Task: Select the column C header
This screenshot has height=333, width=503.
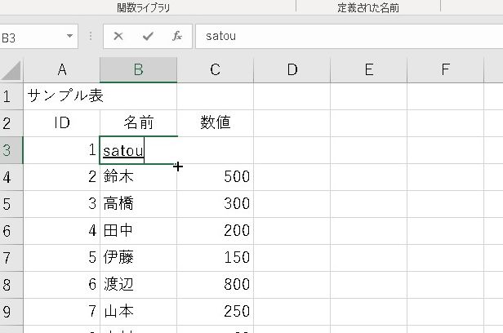Action: (x=215, y=69)
